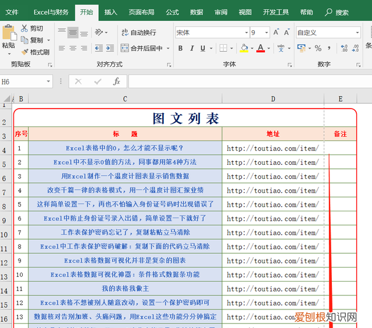Open font (字体) dialog launcher
Viewport: 372px width, 328px height.
coord(289,64)
